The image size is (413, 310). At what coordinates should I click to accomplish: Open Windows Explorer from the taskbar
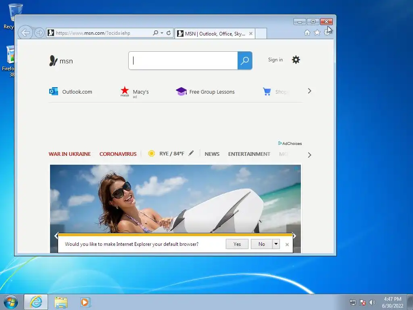tap(61, 302)
